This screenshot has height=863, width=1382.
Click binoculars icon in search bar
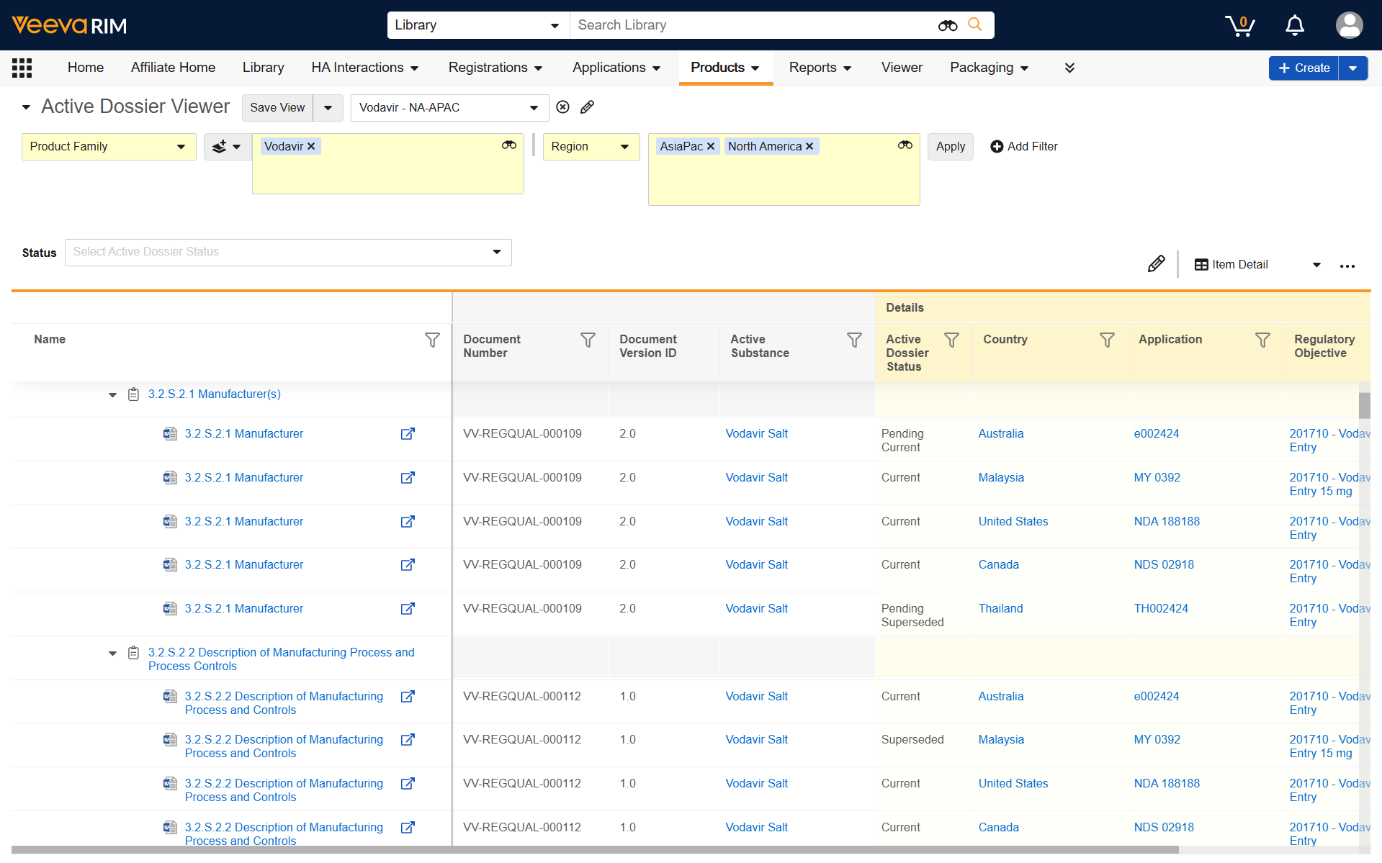948,25
